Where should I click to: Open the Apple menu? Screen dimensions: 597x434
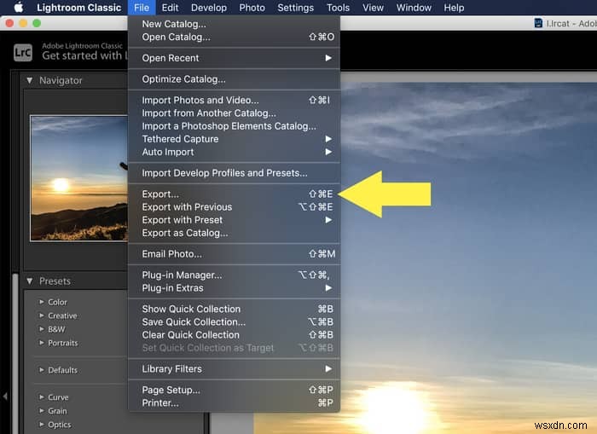pos(18,7)
